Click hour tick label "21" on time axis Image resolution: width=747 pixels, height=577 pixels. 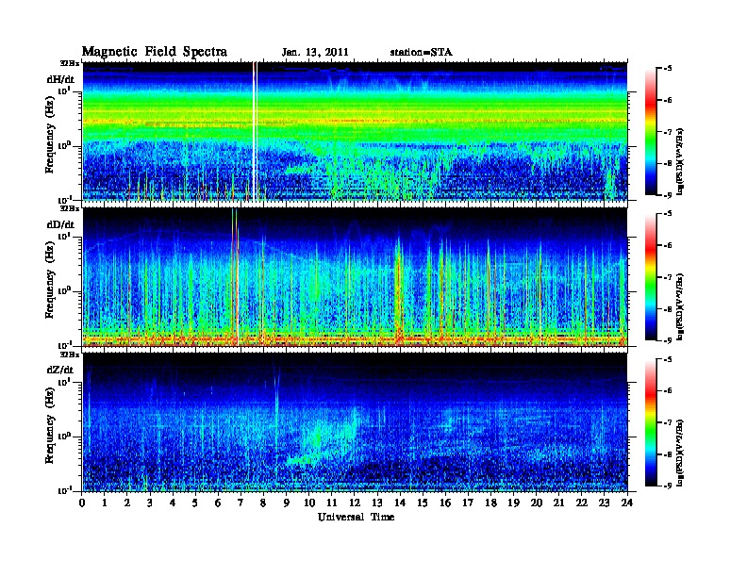tap(559, 503)
